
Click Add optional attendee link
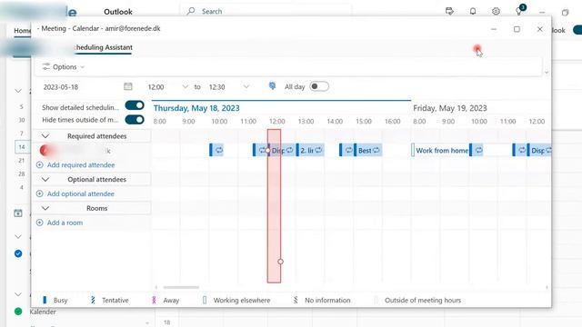[81, 193]
